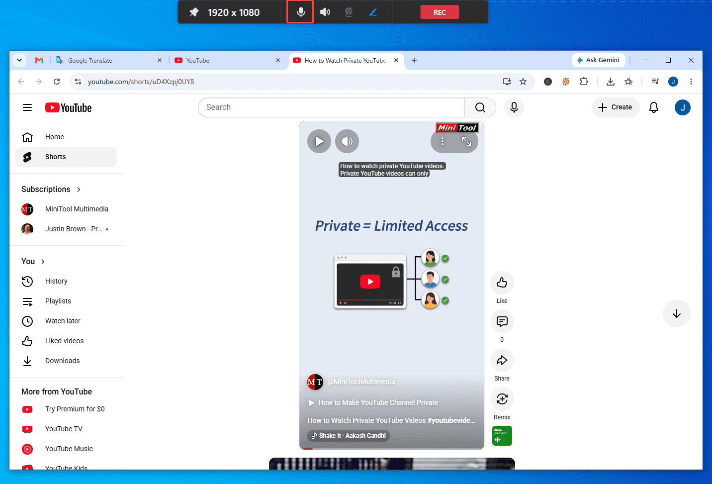The width and height of the screenshot is (712, 484).
Task: Open Watch later list
Action: 66,321
